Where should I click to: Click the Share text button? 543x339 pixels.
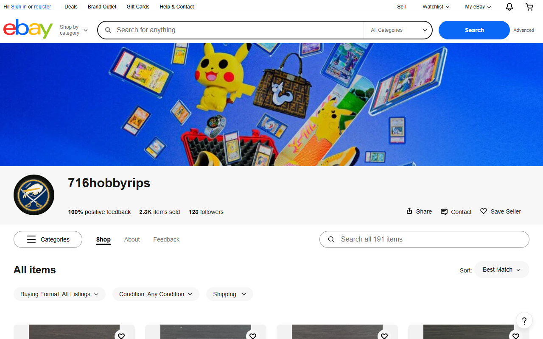point(424,211)
